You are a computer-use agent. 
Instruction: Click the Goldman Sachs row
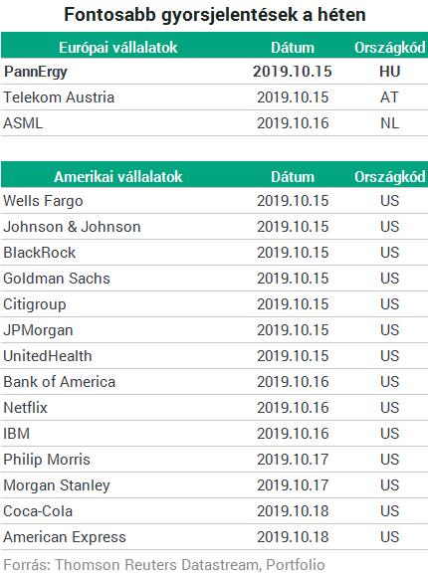214,279
